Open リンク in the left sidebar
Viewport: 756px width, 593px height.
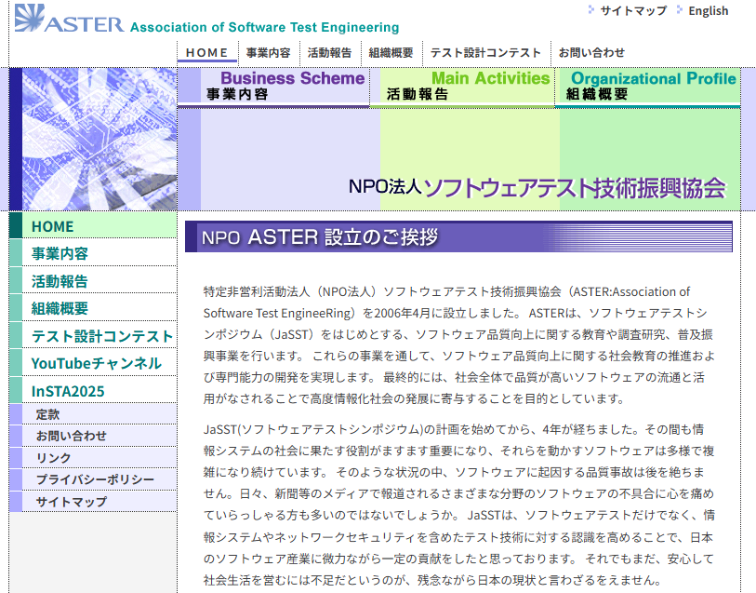click(x=93, y=457)
